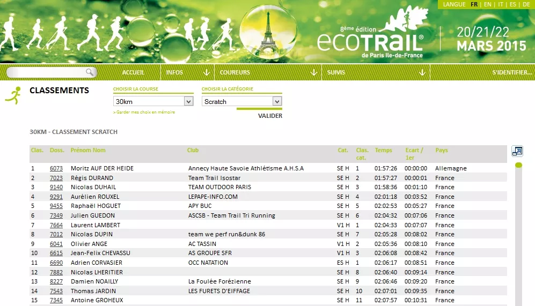
Task: Open bib number 7664
Action: (56, 225)
